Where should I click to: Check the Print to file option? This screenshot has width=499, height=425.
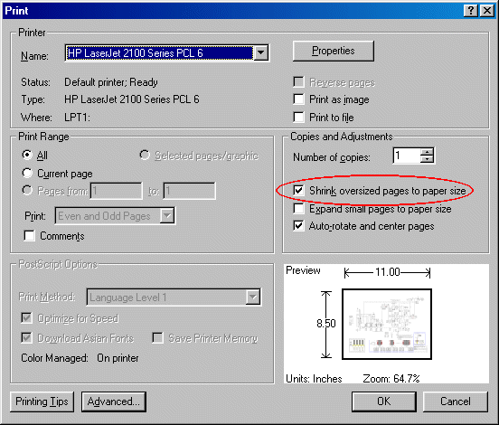(x=298, y=117)
